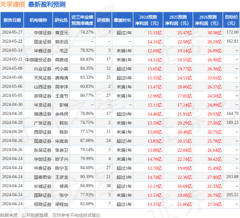The height and width of the screenshot is (218, 240).
Task: Click target price 164.70
Action: click(232, 113)
